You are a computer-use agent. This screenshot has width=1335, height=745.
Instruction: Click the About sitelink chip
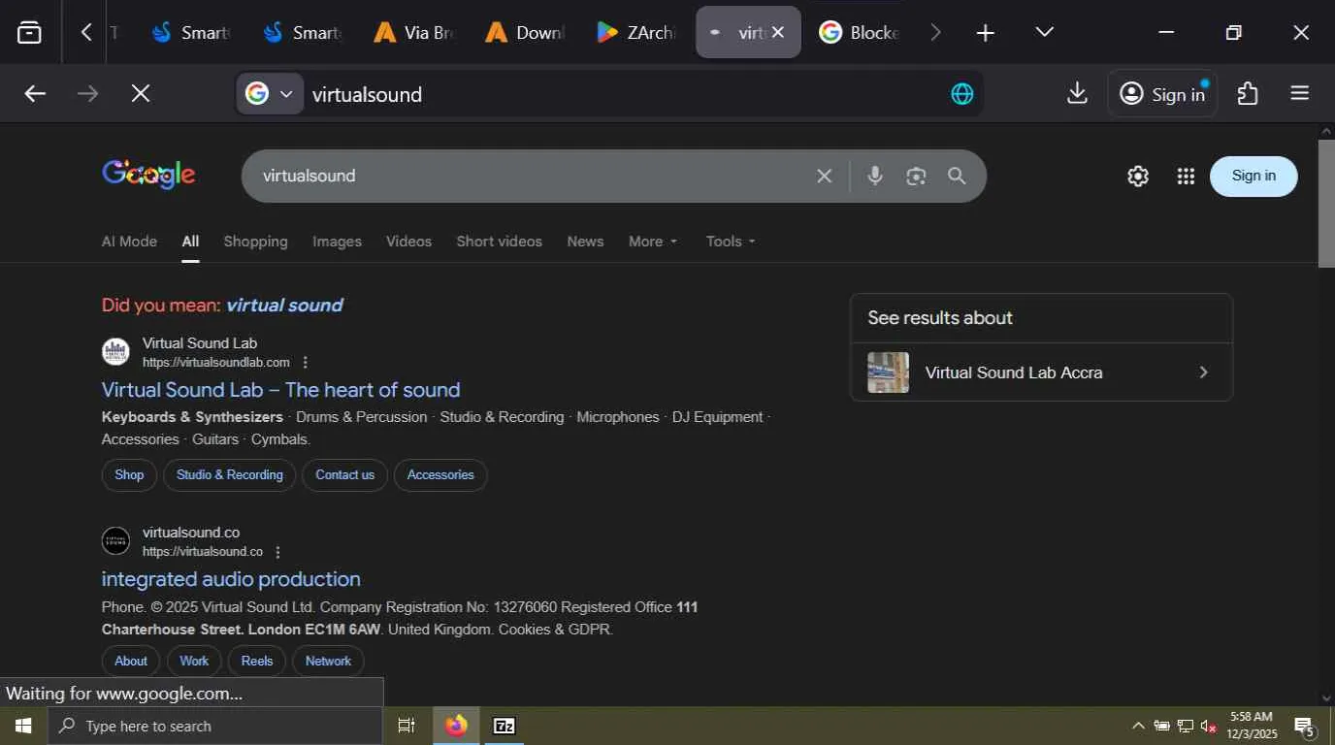pyautogui.click(x=131, y=662)
